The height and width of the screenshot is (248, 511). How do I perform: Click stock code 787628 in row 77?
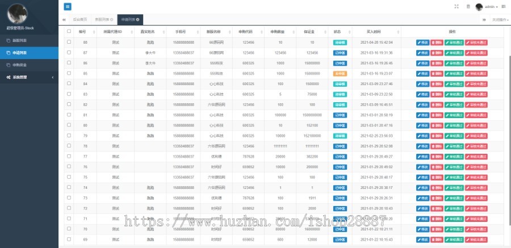pyautogui.click(x=248, y=157)
